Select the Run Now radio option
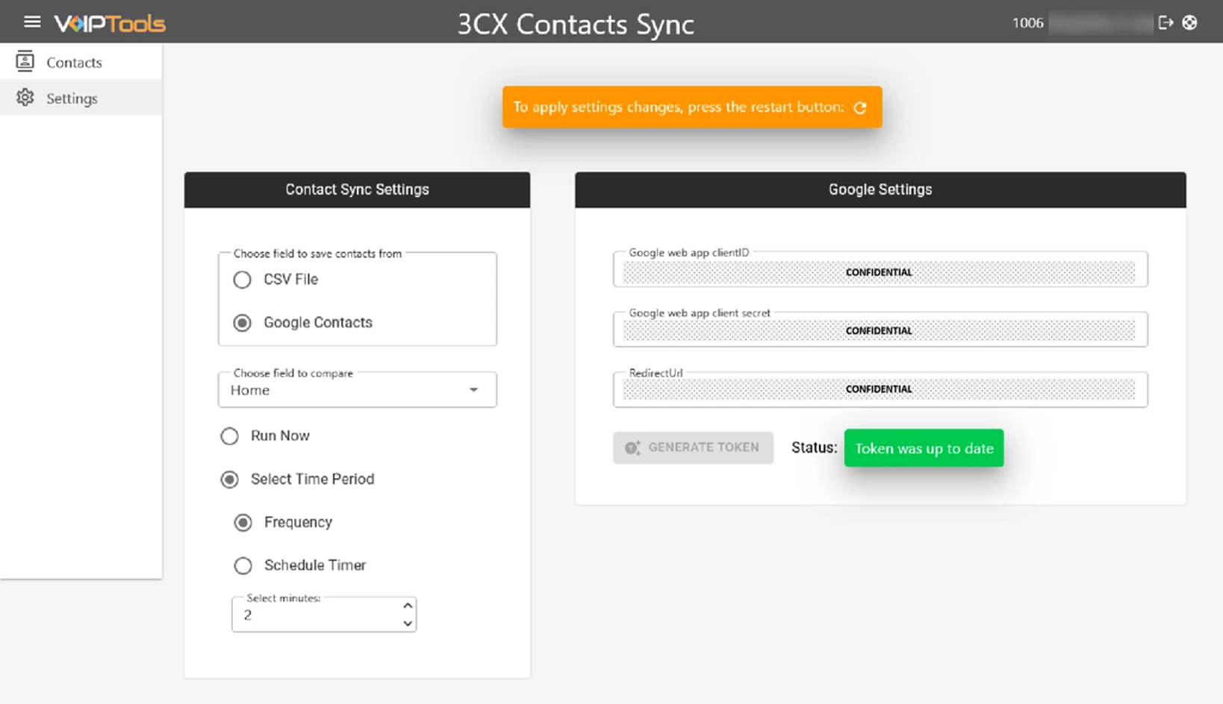 (x=229, y=436)
